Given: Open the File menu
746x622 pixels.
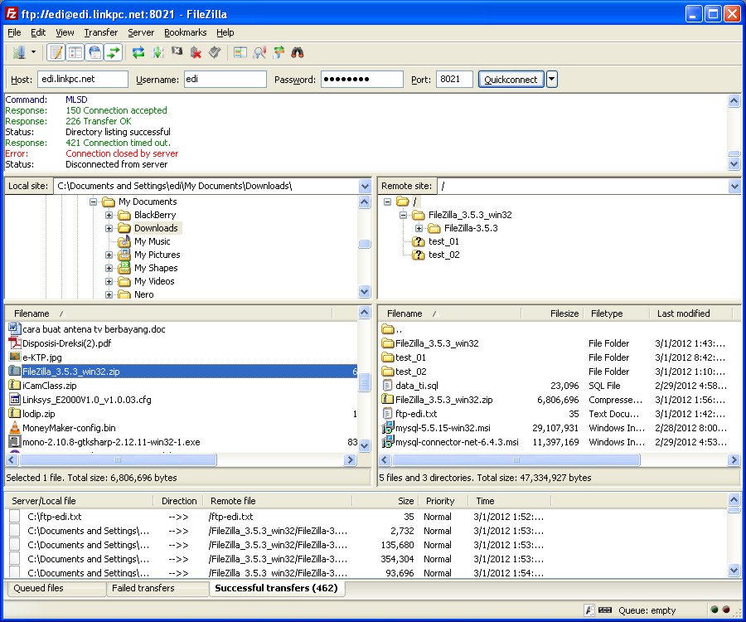Looking at the screenshot, I should click(14, 32).
